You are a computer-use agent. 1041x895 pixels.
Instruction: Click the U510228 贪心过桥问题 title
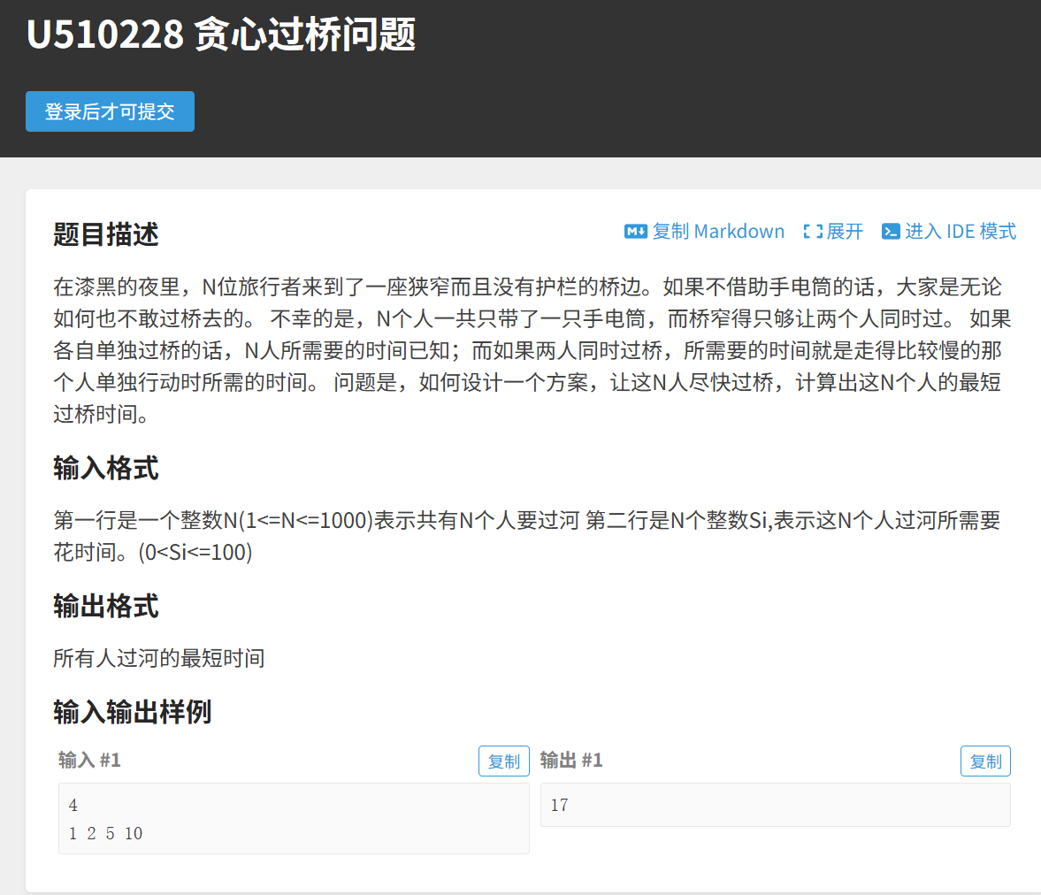(x=221, y=35)
